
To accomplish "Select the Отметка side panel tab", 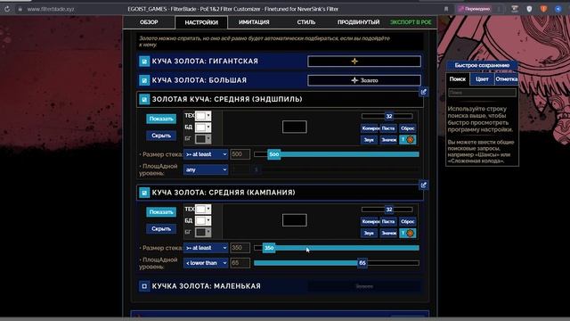I will [x=507, y=79].
